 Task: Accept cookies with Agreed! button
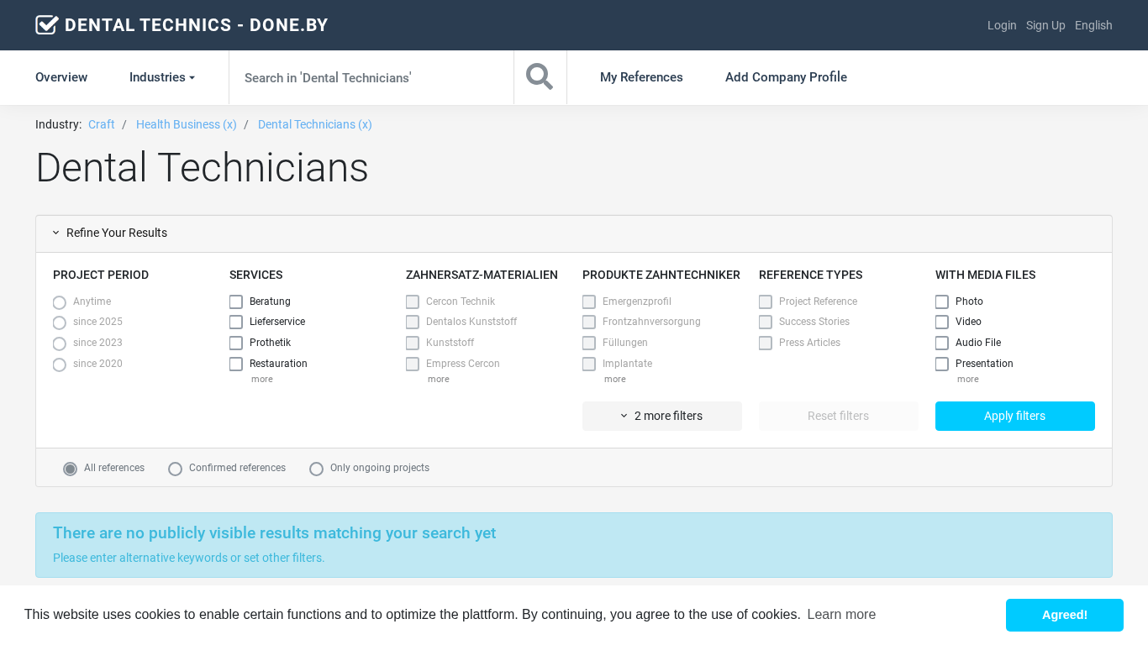point(1065,615)
